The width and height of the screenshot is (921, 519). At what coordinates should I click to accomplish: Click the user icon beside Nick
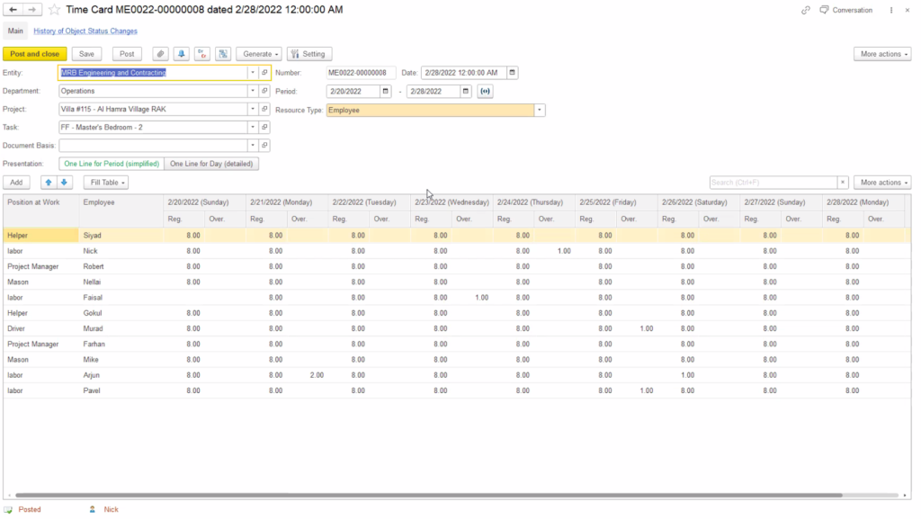click(x=93, y=510)
